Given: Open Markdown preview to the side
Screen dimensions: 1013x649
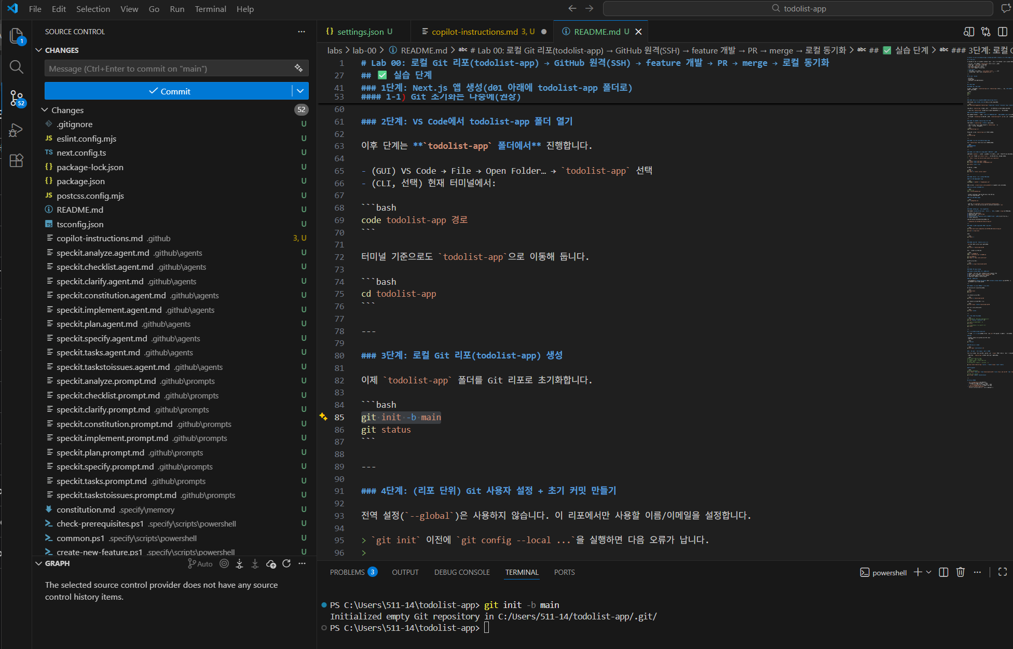Looking at the screenshot, I should tap(968, 32).
